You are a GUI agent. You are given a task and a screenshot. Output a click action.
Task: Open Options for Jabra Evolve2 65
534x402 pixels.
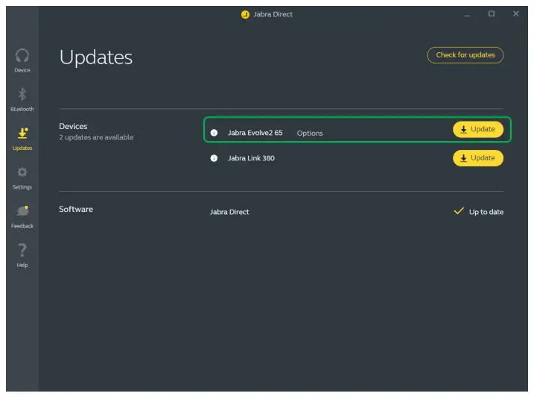pos(310,134)
